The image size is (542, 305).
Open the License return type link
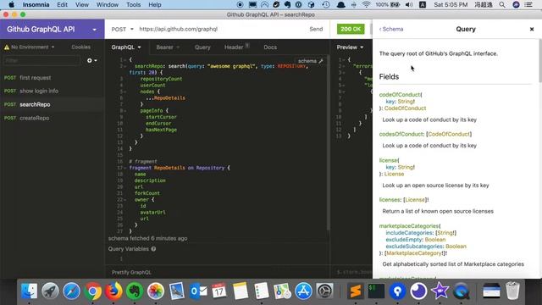pos(394,174)
